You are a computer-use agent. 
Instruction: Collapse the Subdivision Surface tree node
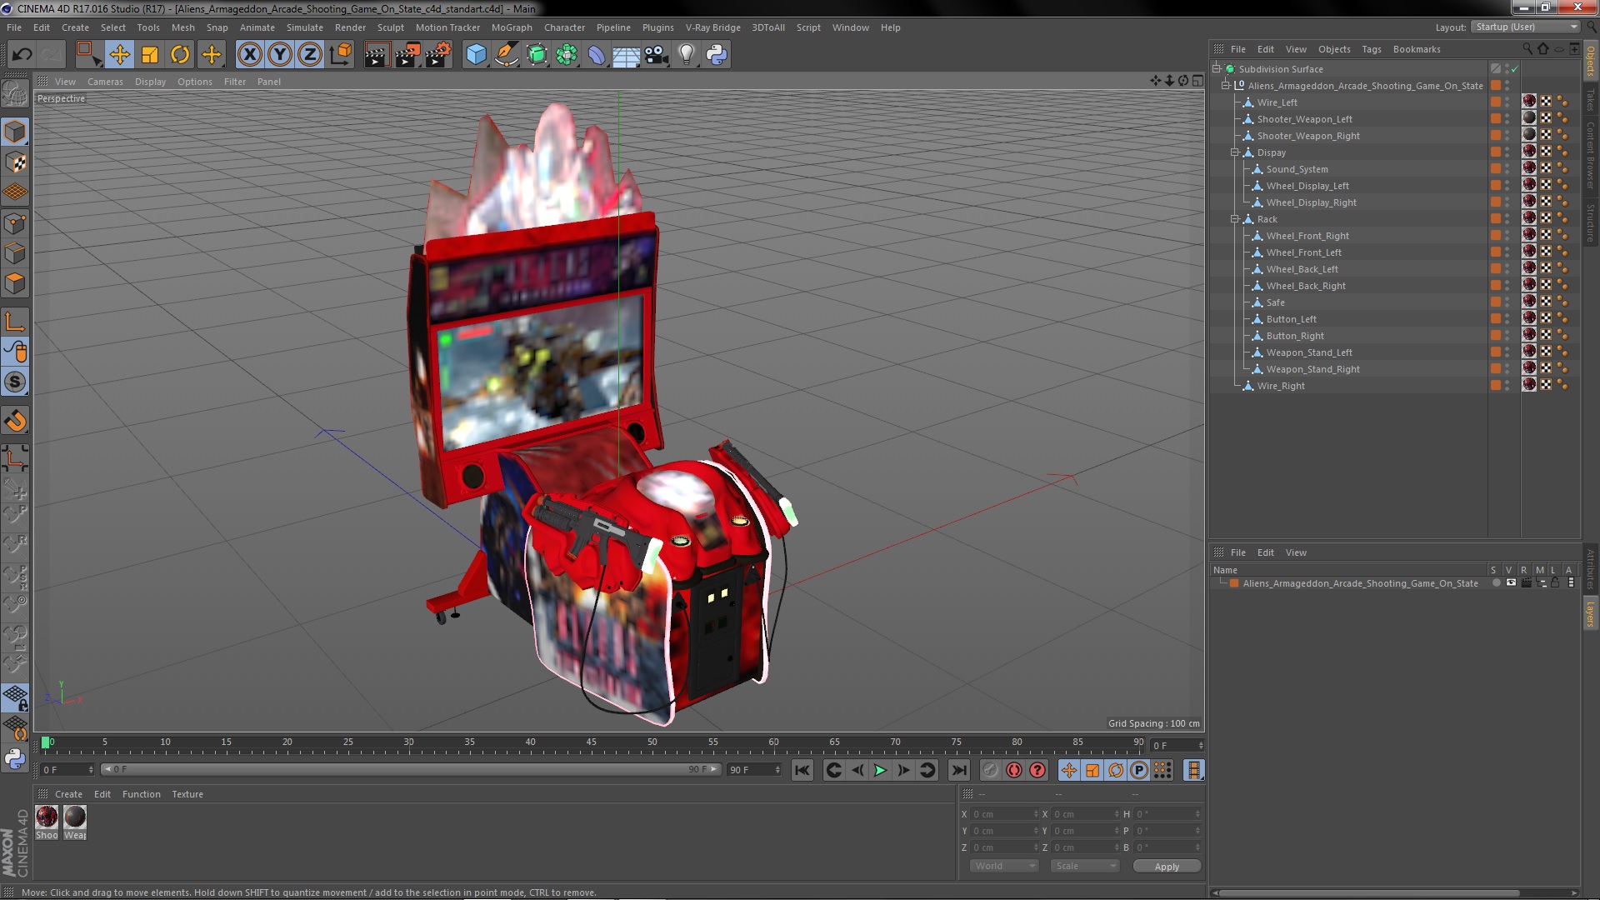click(x=1217, y=68)
